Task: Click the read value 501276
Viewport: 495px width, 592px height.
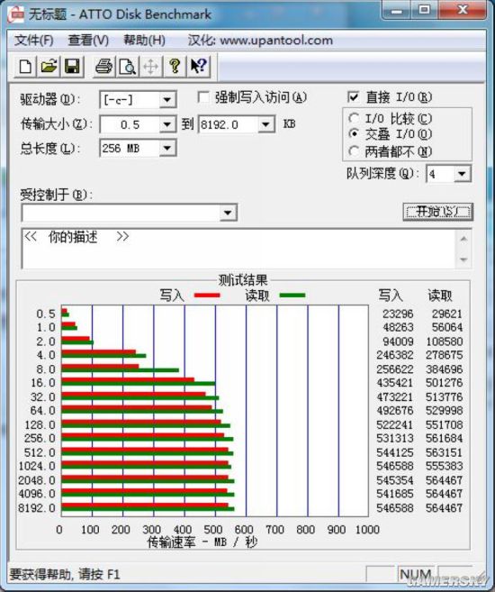Action: tap(444, 382)
